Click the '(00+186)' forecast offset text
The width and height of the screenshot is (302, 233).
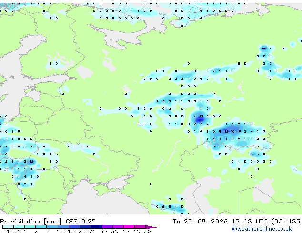click(287, 221)
